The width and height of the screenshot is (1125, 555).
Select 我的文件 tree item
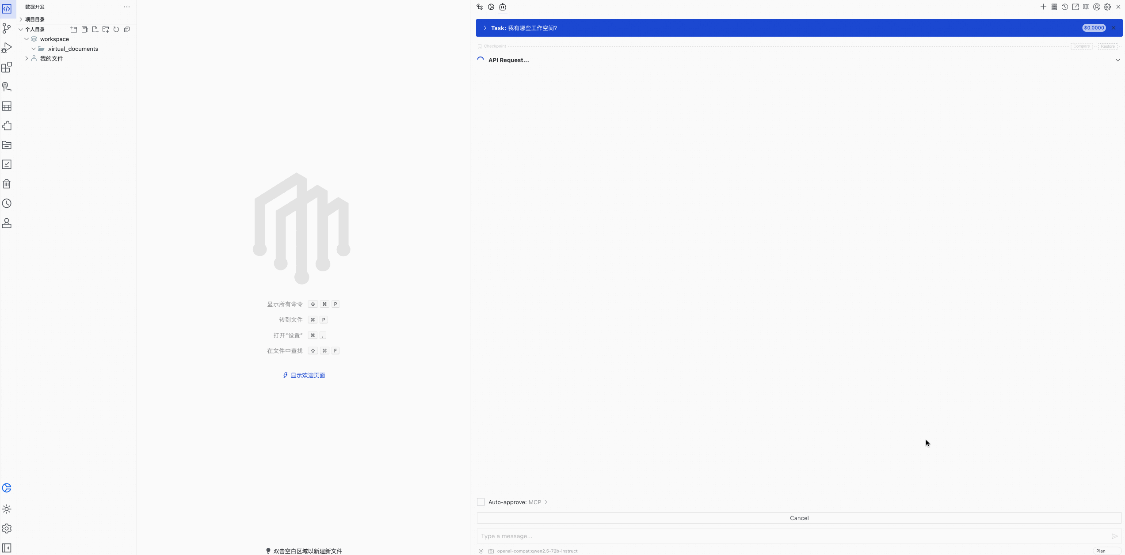(51, 58)
